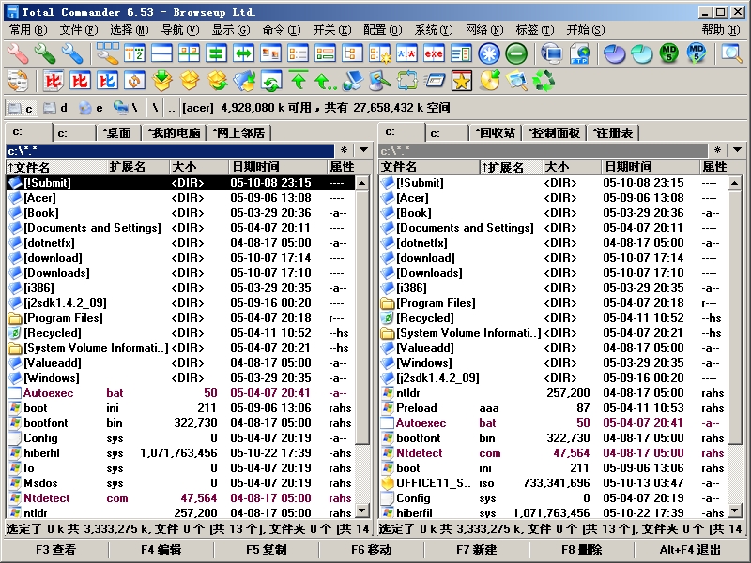Click the green MD5 checksum icon

(669, 53)
